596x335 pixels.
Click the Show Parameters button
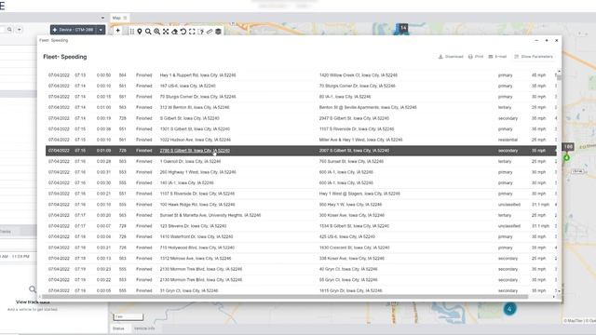point(534,57)
